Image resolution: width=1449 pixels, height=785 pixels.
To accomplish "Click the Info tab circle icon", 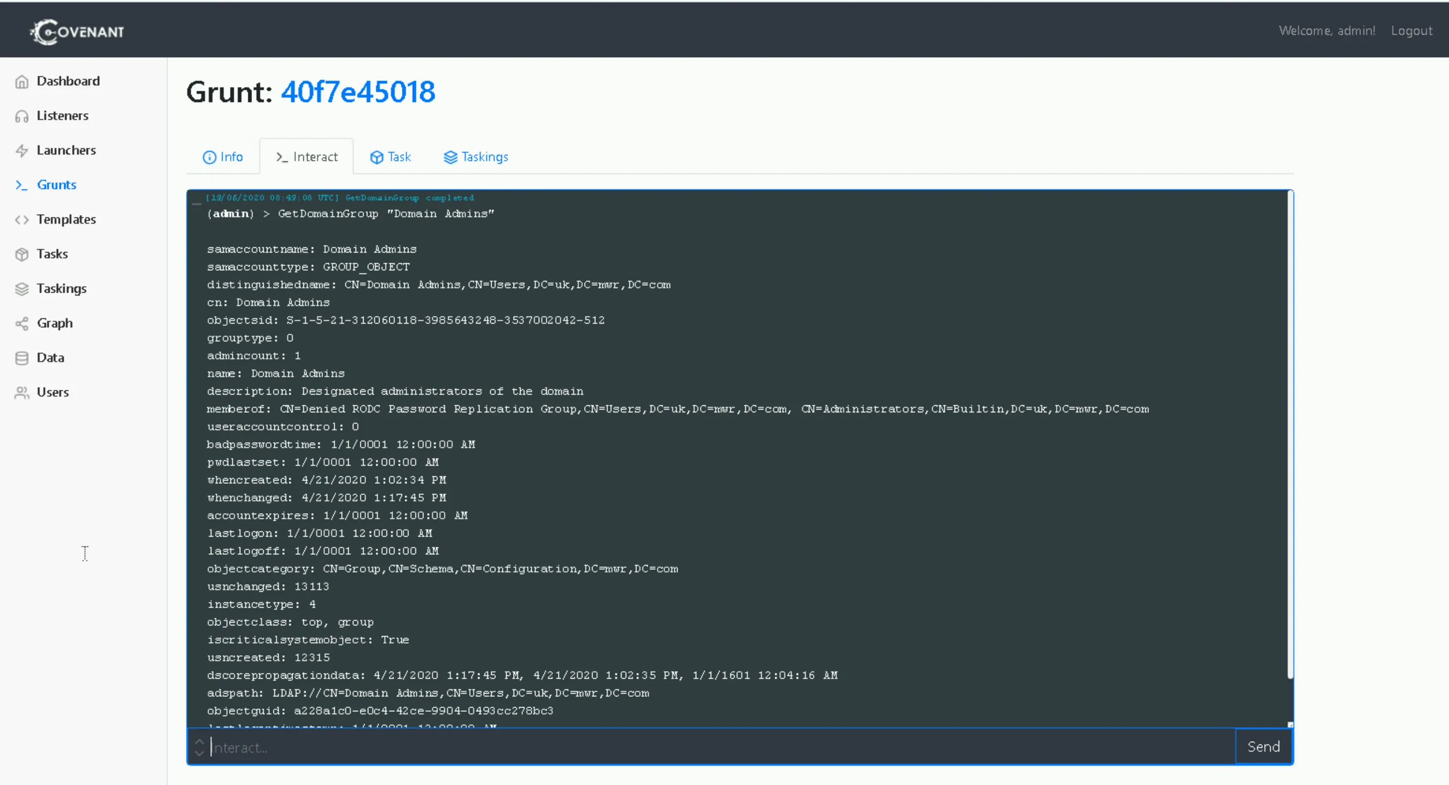I will 209,157.
